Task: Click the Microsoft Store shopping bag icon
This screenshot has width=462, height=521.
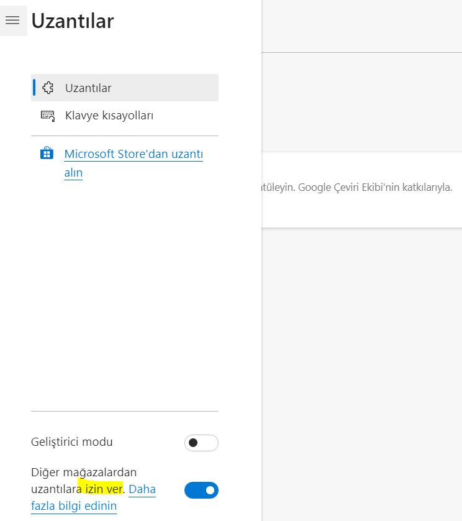Action: (x=47, y=154)
